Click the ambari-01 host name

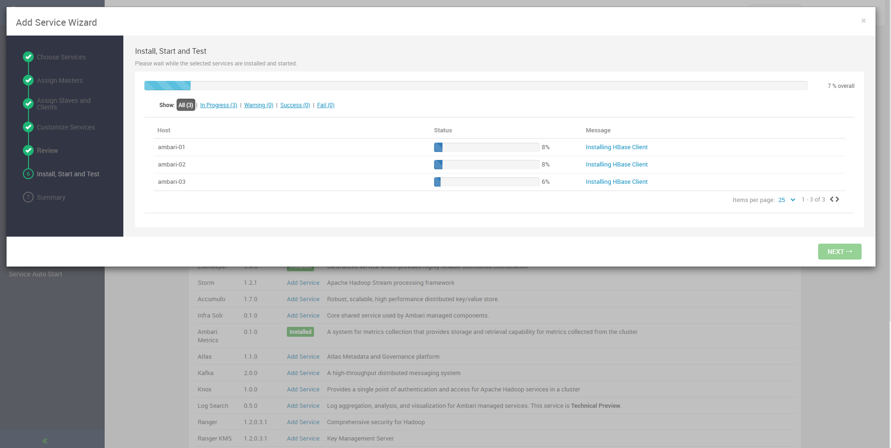pyautogui.click(x=171, y=147)
